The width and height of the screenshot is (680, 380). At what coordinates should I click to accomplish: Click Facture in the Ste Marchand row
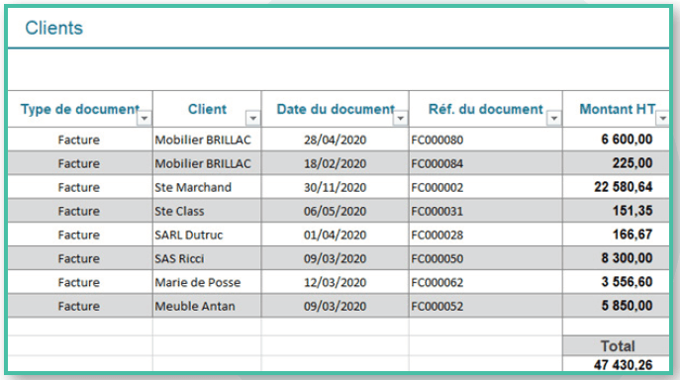coord(79,187)
